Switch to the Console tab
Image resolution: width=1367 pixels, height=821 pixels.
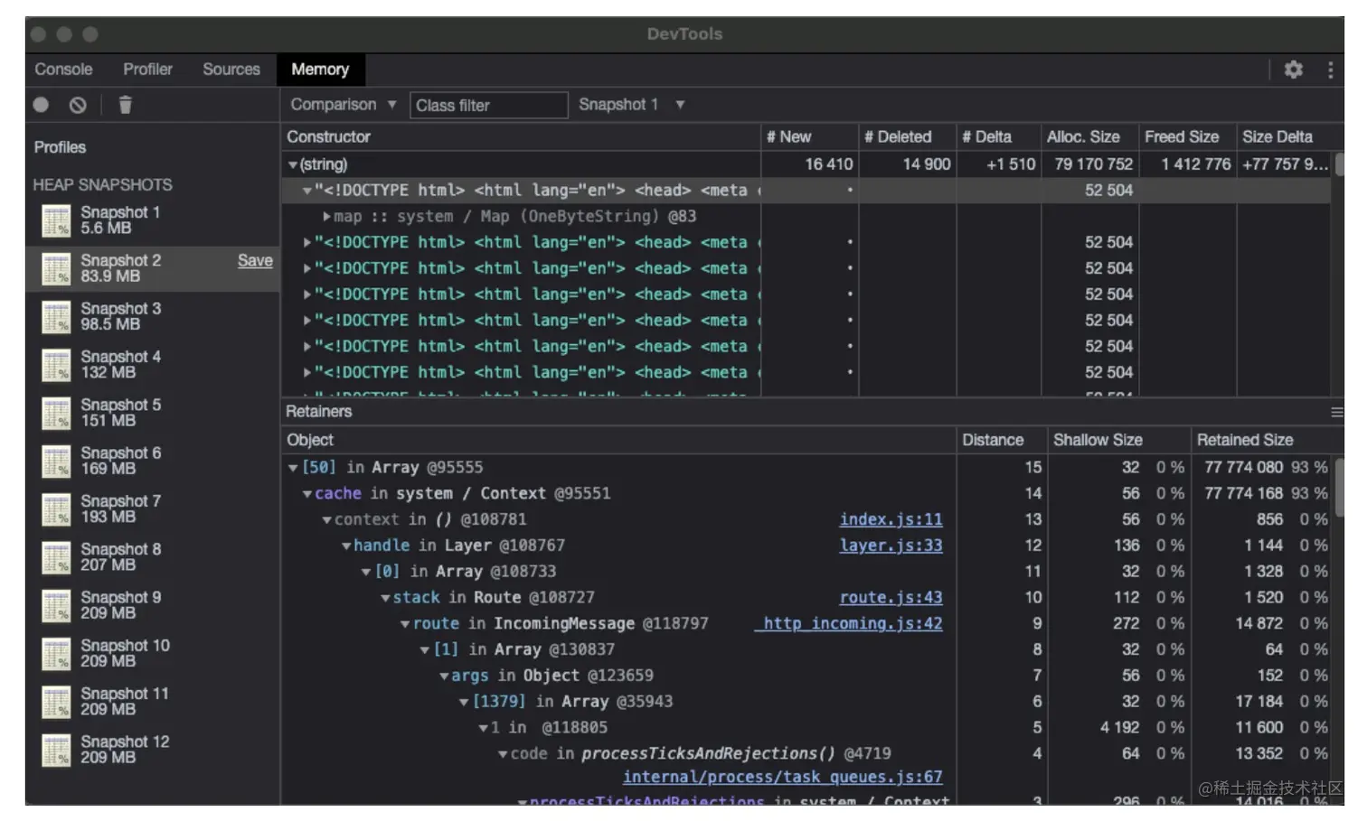point(63,70)
